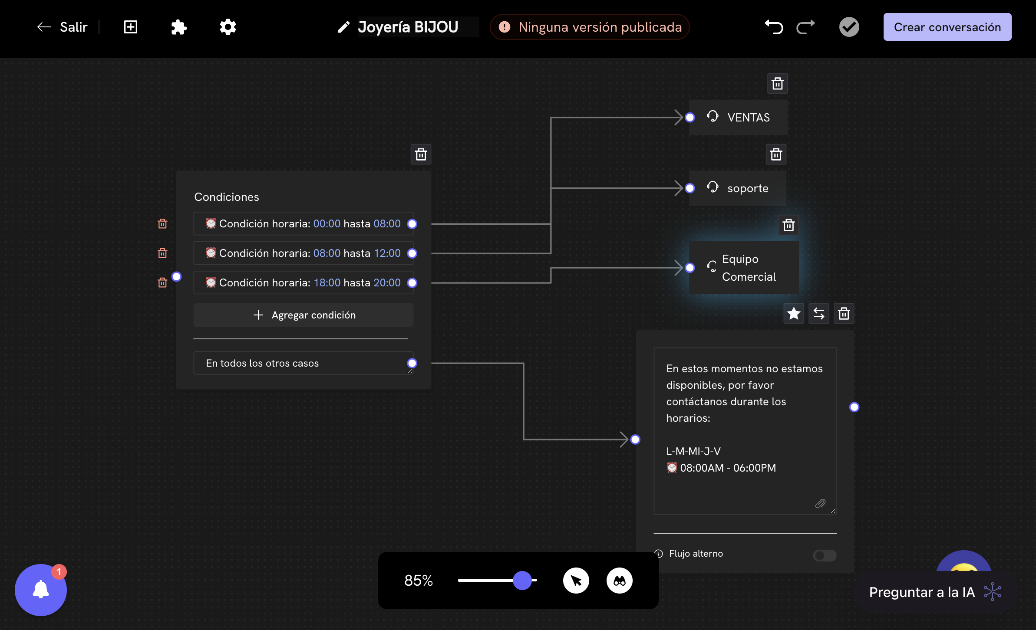Select the cursor pointer tool
This screenshot has height=630, width=1036.
pos(576,581)
